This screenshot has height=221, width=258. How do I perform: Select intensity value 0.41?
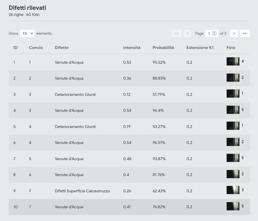[x=127, y=207]
